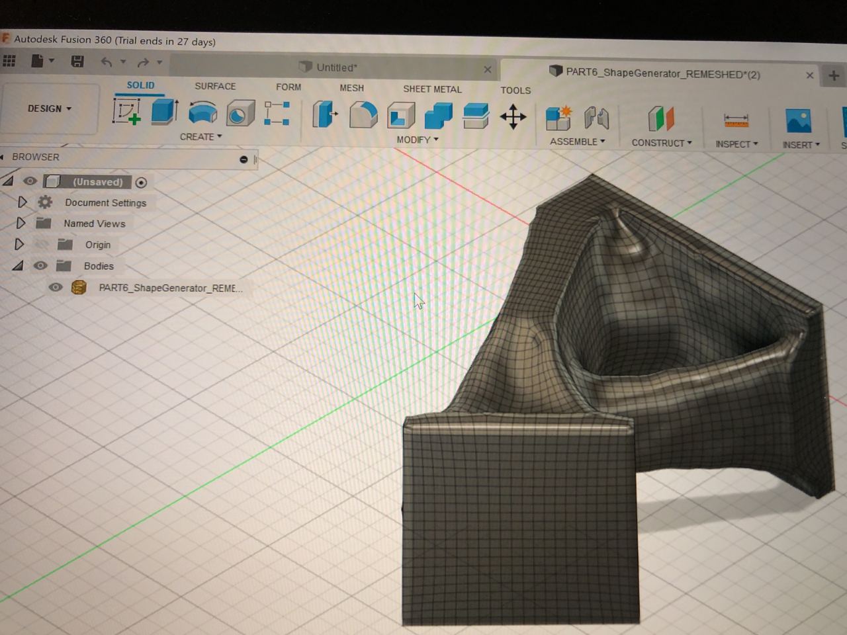This screenshot has width=847, height=635.
Task: Open the CONSTRUCT dropdown menu
Action: pos(661,143)
